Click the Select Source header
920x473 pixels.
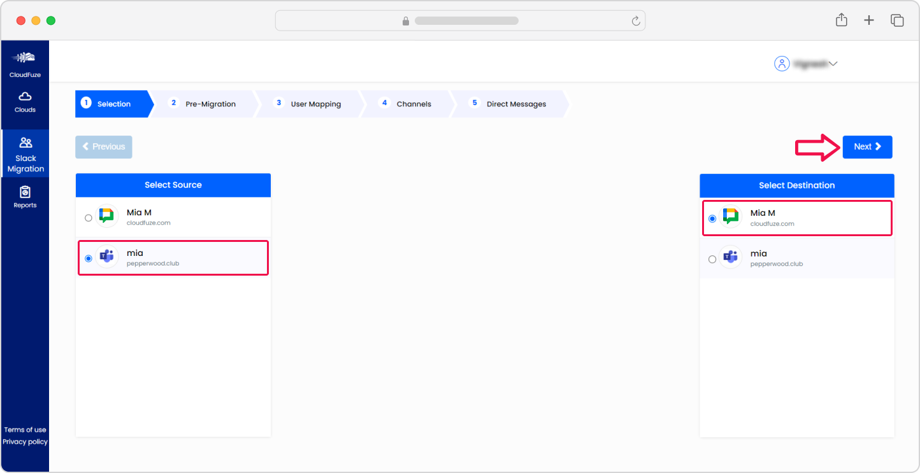[x=173, y=185]
